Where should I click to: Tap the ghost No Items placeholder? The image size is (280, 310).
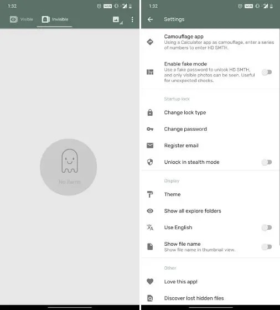(x=69, y=167)
